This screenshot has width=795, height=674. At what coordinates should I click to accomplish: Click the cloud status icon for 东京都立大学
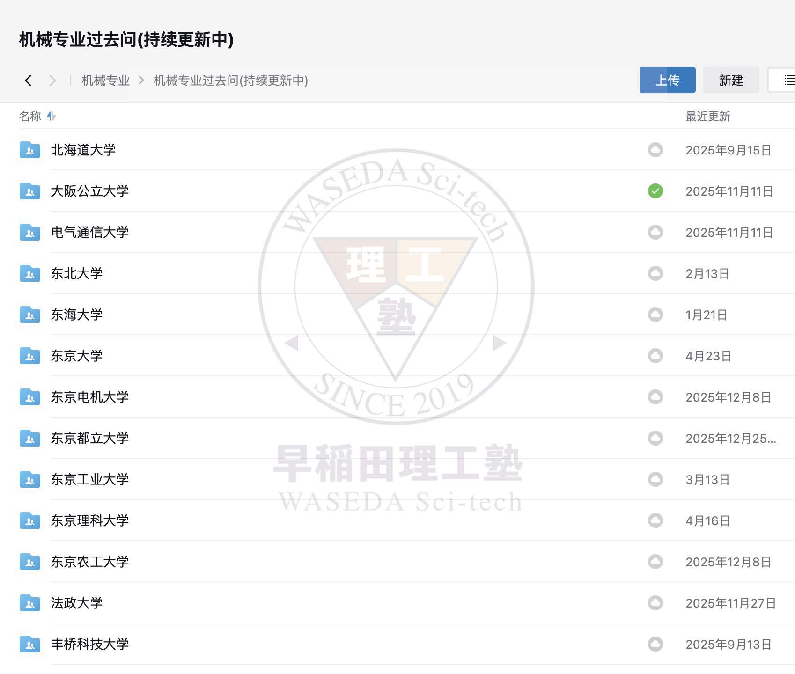coord(655,438)
